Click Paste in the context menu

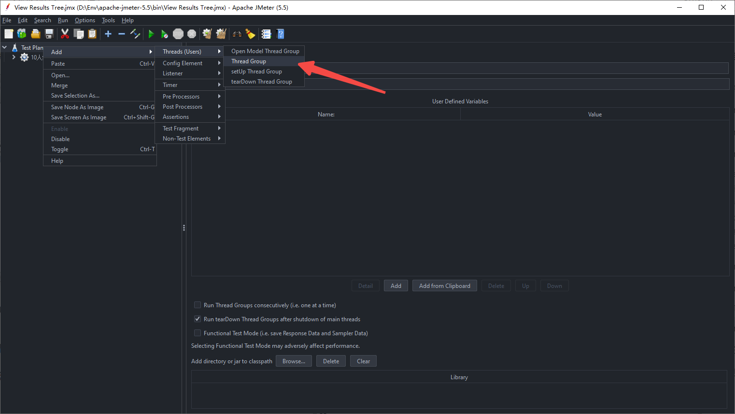click(x=100, y=64)
